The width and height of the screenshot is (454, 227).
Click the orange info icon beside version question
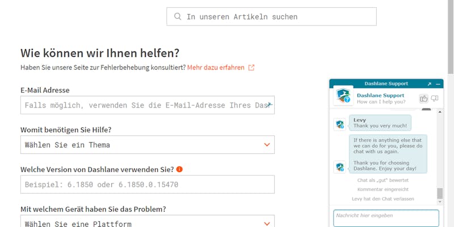coord(179,169)
